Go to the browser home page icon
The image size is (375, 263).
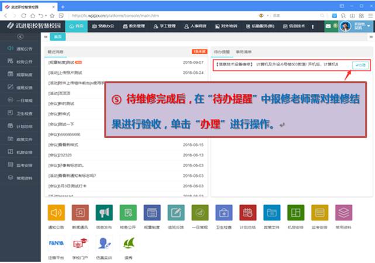[x=33, y=16]
